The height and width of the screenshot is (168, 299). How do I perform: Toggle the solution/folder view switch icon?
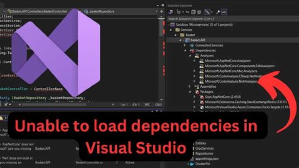207,12
